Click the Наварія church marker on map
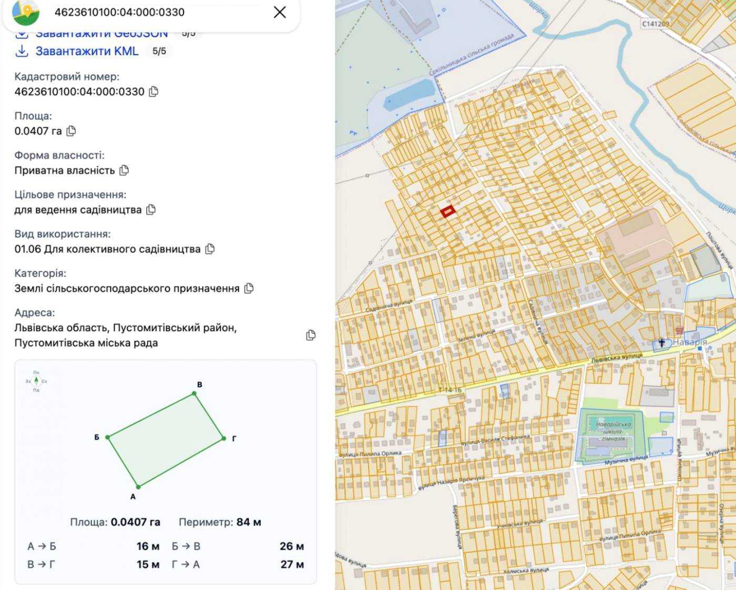Viewport: 736px width, 590px height. 662,343
